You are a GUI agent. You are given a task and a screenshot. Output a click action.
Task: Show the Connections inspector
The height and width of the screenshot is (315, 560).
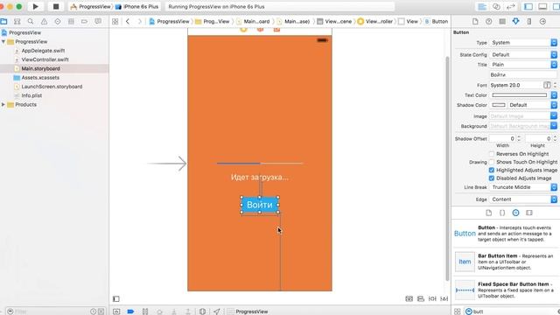(x=542, y=21)
